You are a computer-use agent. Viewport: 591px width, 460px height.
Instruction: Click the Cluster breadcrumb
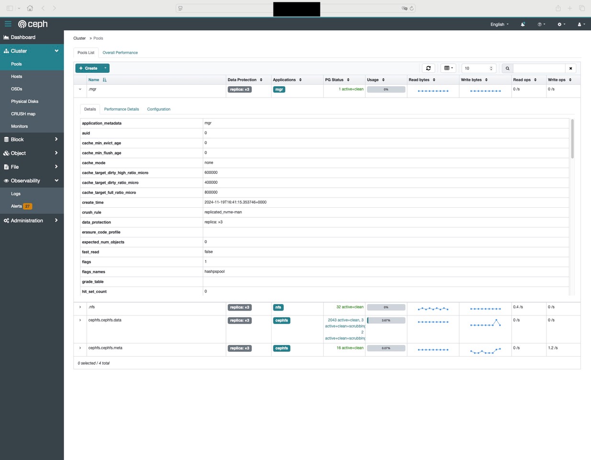click(x=80, y=38)
